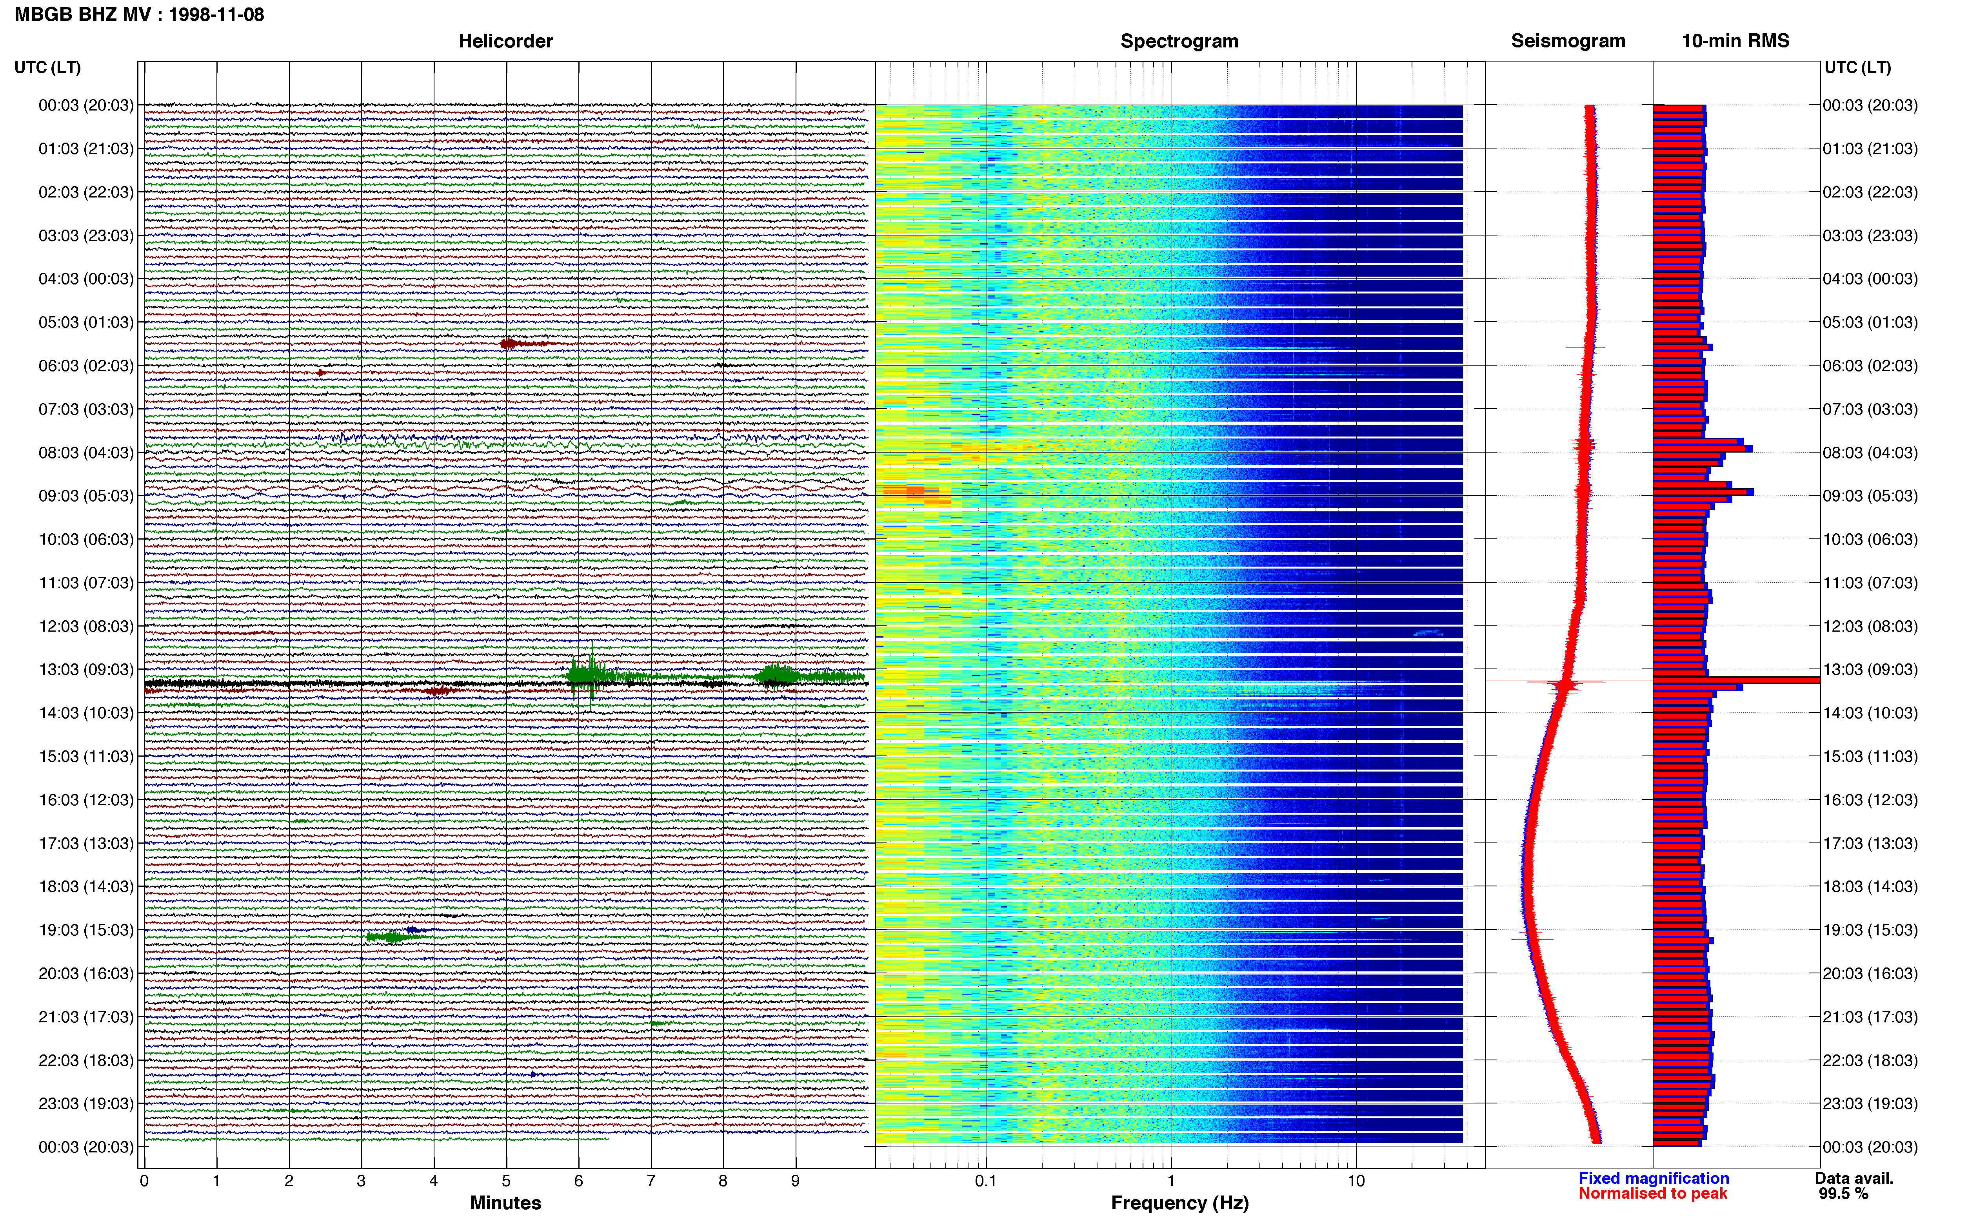Click the plot title MBGB BHZ MV : 1998-11-08
Viewport: 1968px width, 1230px height.
point(139,14)
